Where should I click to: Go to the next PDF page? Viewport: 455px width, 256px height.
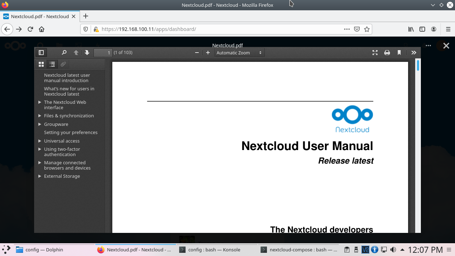point(87,53)
